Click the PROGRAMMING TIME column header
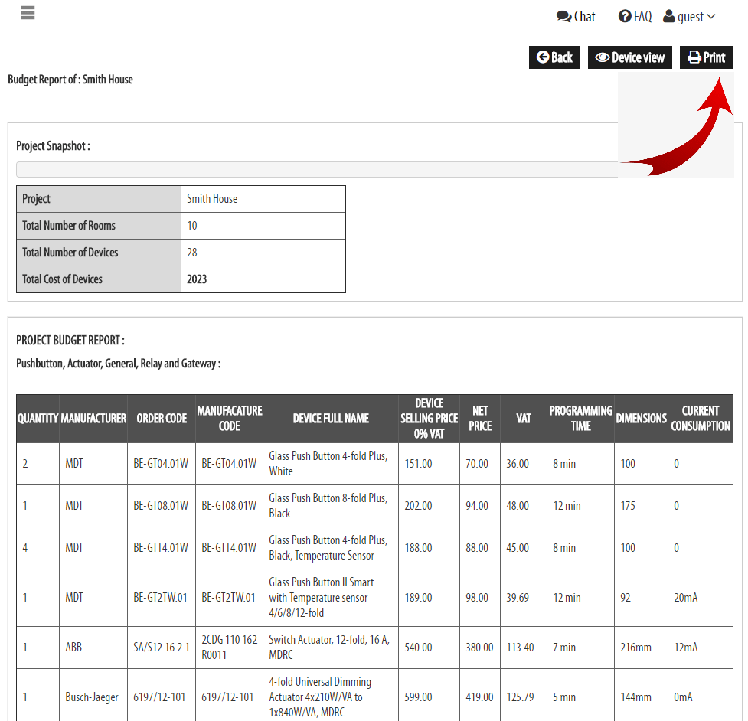The image size is (748, 721). tap(580, 419)
